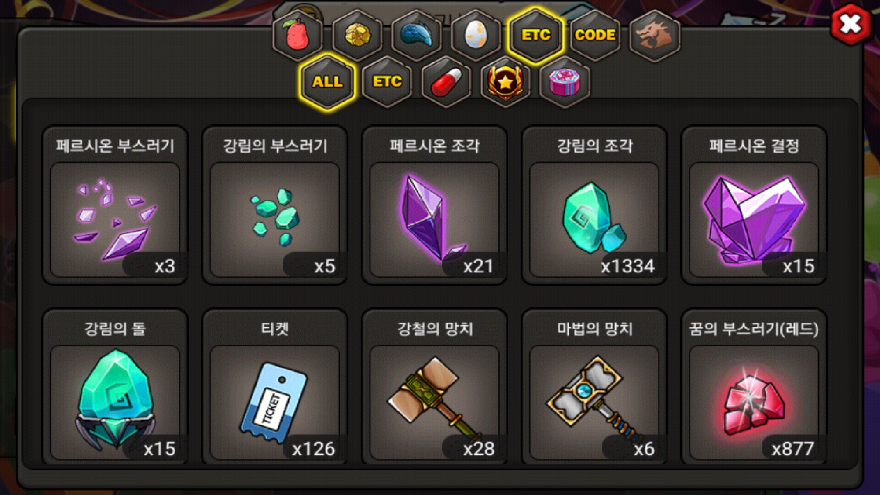Screen dimensions: 880x495
Task: Select the dragon head emblem tab
Action: point(654,35)
